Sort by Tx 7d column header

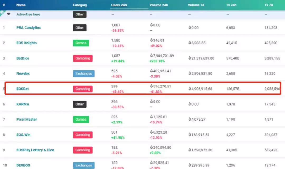click(268, 5)
